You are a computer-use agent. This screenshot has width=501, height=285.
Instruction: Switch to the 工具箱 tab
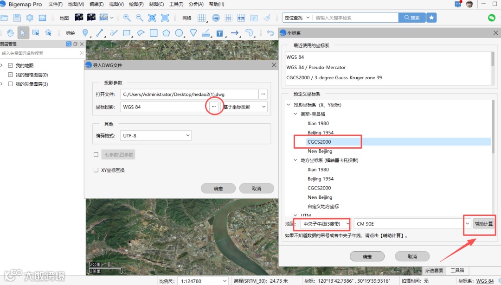[457, 270]
